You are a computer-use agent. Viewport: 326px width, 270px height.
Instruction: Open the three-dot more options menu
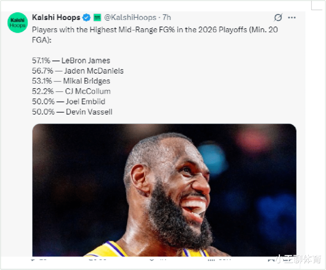292,18
